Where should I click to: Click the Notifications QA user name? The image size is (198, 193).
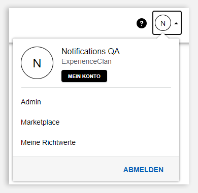[90, 51]
